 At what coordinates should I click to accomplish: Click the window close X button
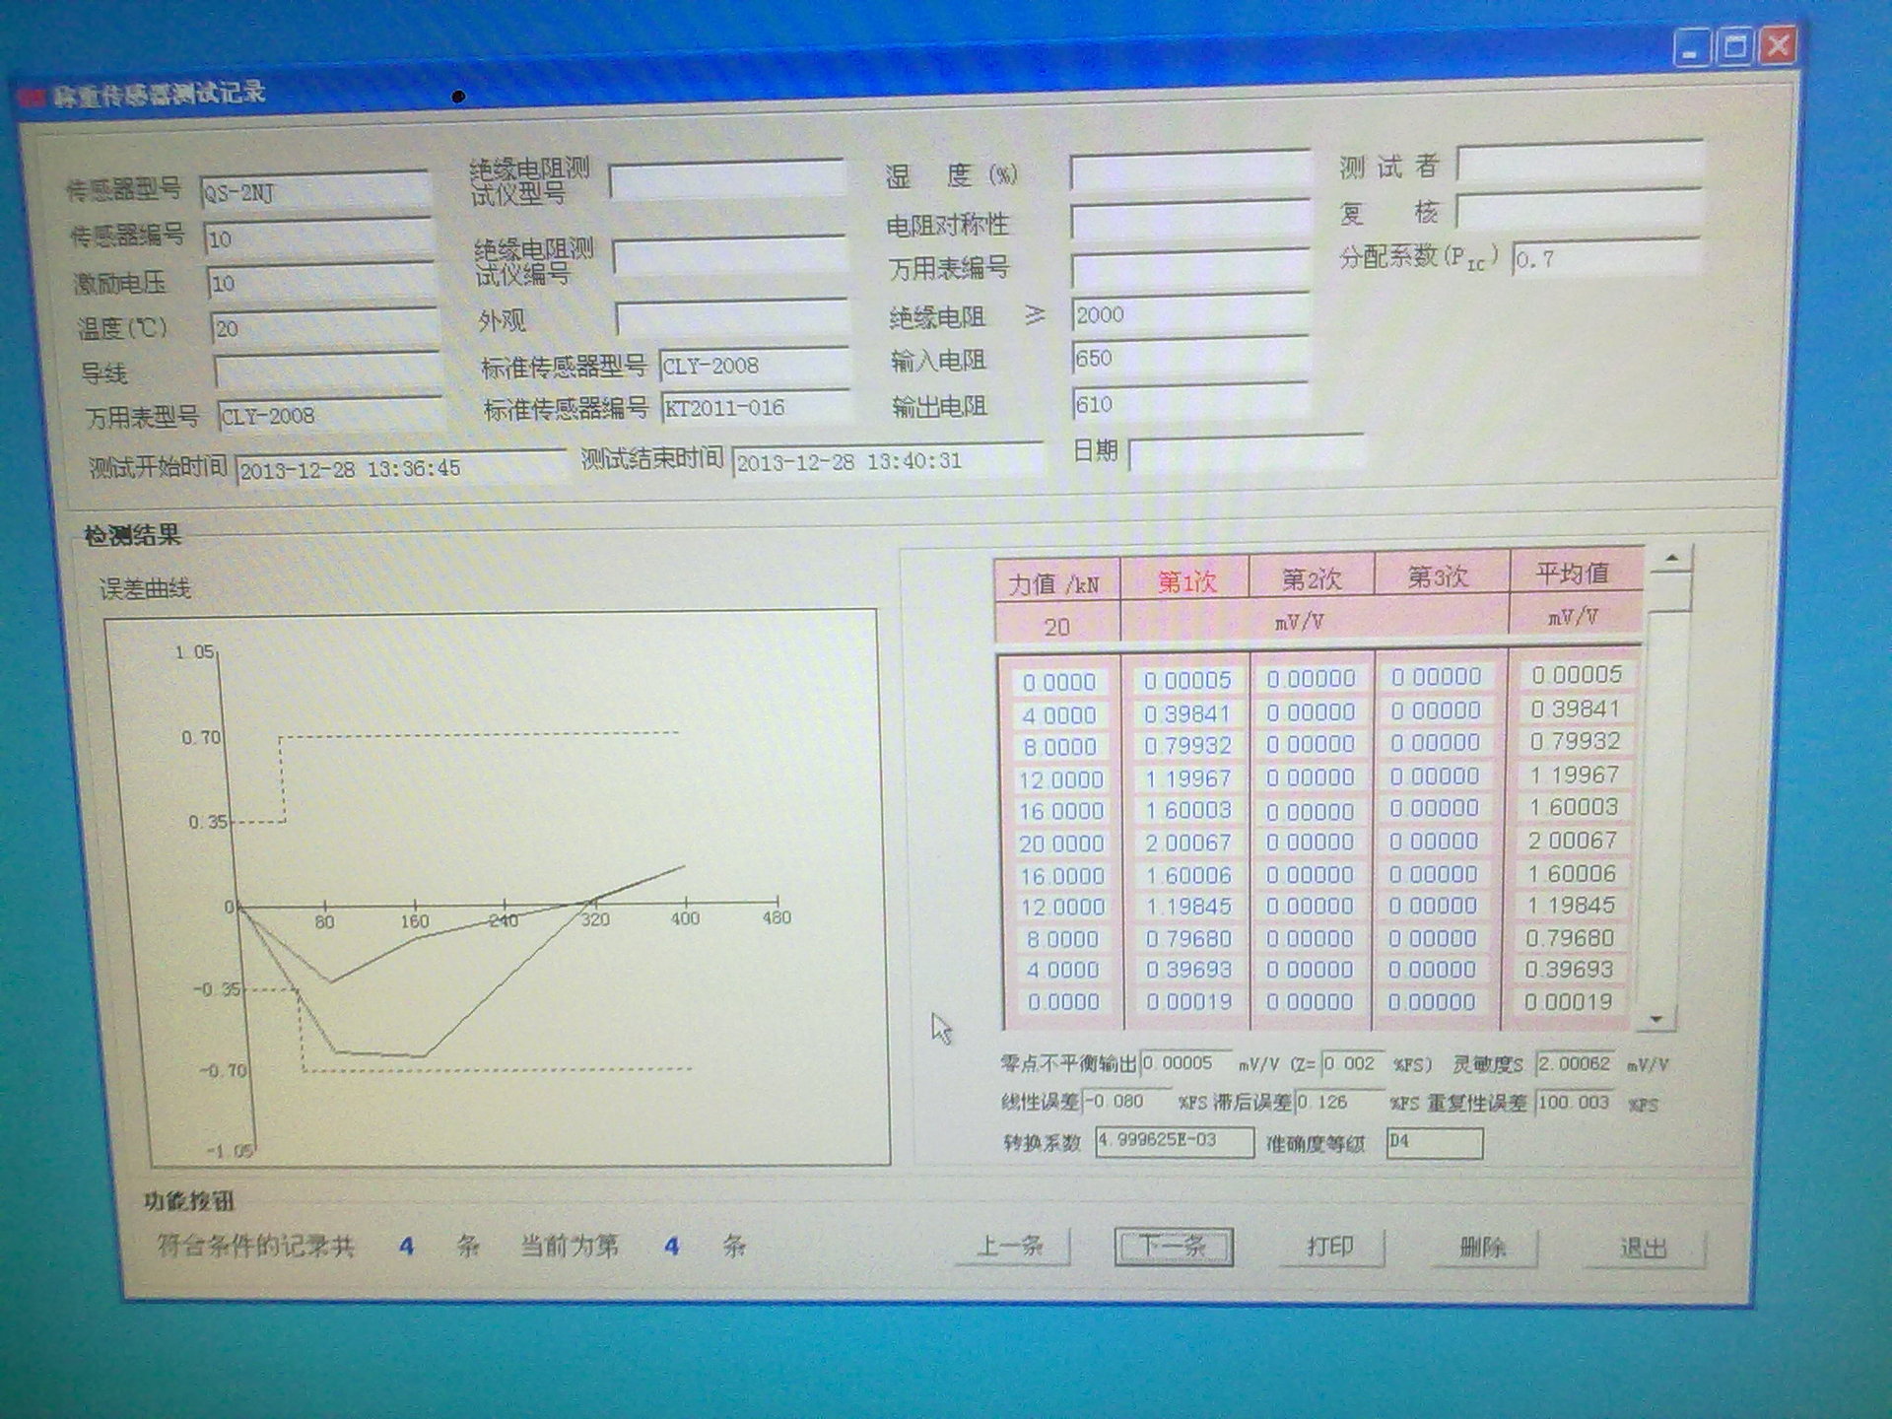[1778, 46]
